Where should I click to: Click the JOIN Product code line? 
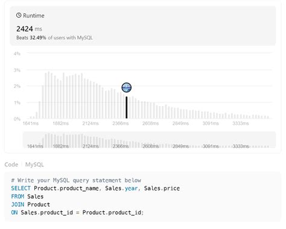pyautogui.click(x=30, y=204)
